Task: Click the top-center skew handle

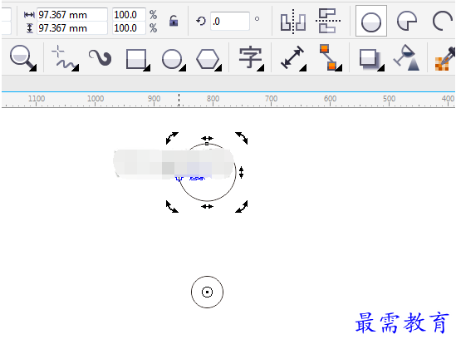Action: point(207,138)
